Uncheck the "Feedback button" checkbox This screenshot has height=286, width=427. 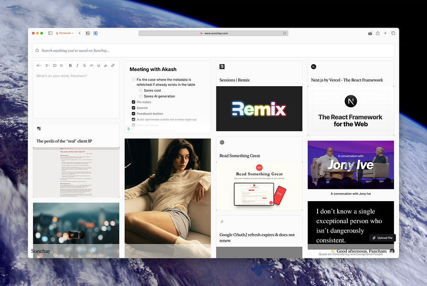click(x=133, y=113)
